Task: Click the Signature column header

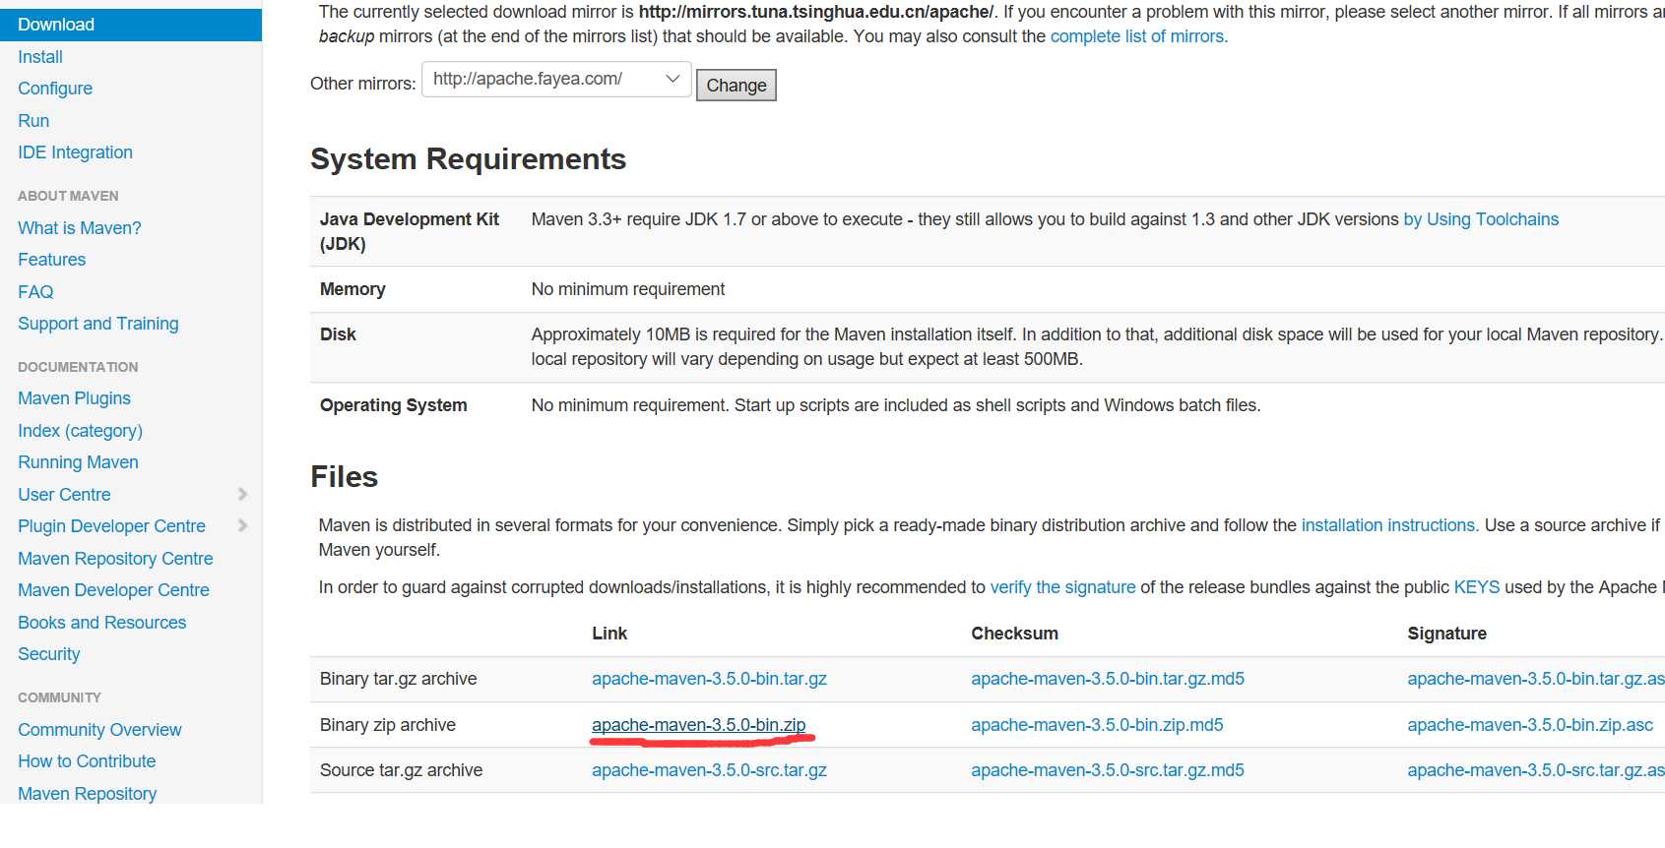Action: click(x=1446, y=634)
